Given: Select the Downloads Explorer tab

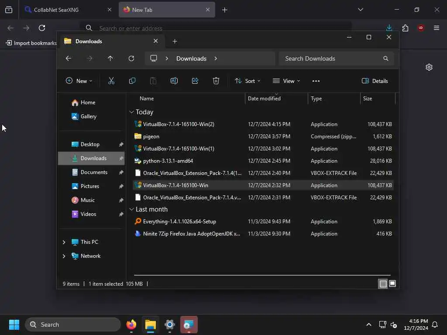Looking at the screenshot, I should tap(111, 41).
